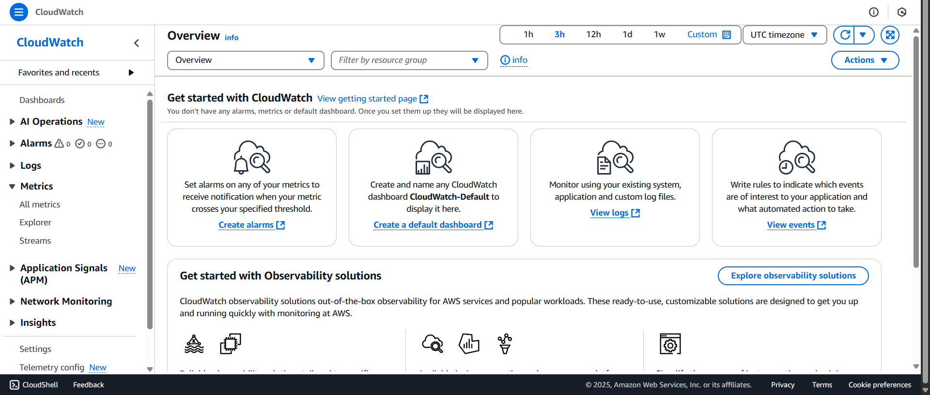
Task: Click the refresh dashboard icon
Action: coord(845,35)
